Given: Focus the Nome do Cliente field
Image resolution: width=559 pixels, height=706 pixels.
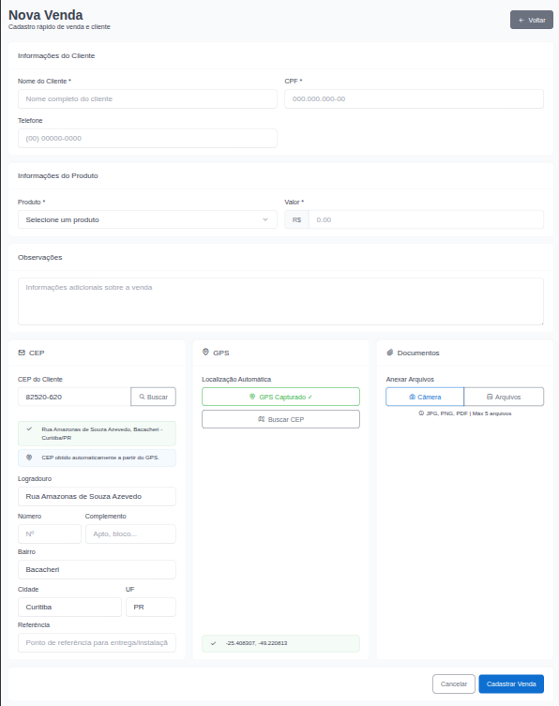Looking at the screenshot, I should pyautogui.click(x=147, y=99).
